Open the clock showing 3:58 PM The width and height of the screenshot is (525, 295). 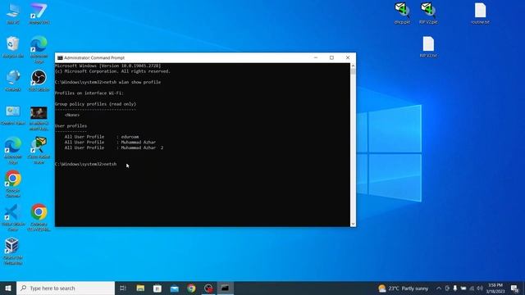495,288
